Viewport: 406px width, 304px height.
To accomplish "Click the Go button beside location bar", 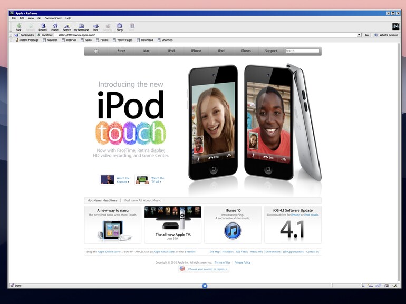I will pos(366,35).
